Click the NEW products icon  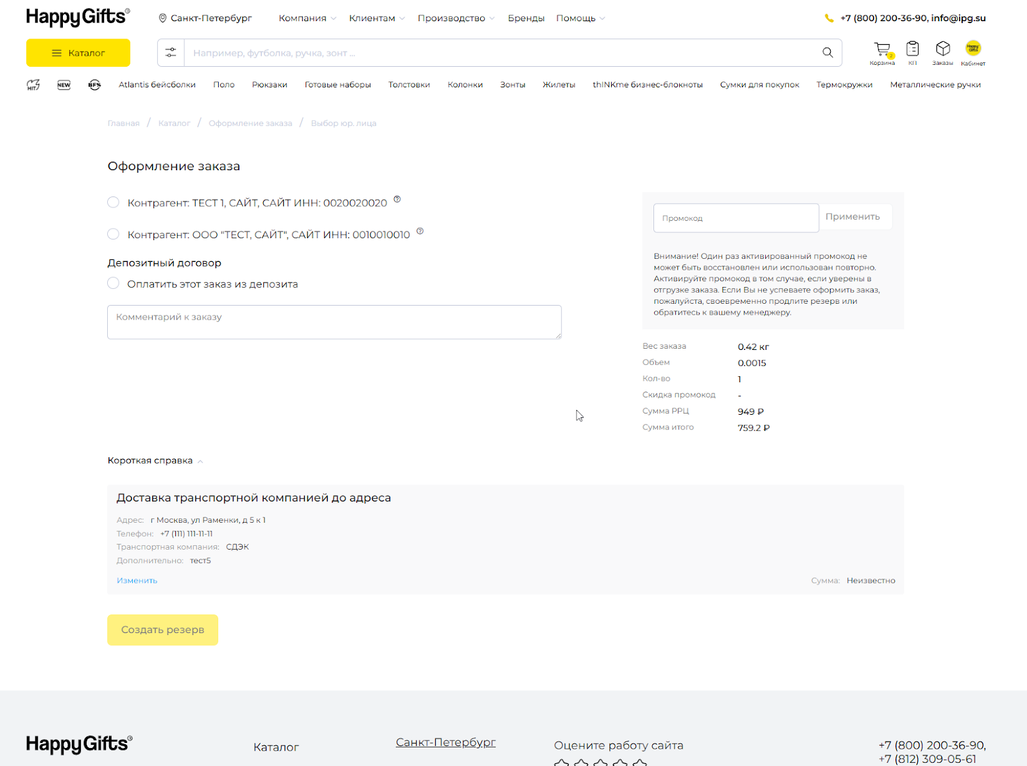[x=64, y=85]
